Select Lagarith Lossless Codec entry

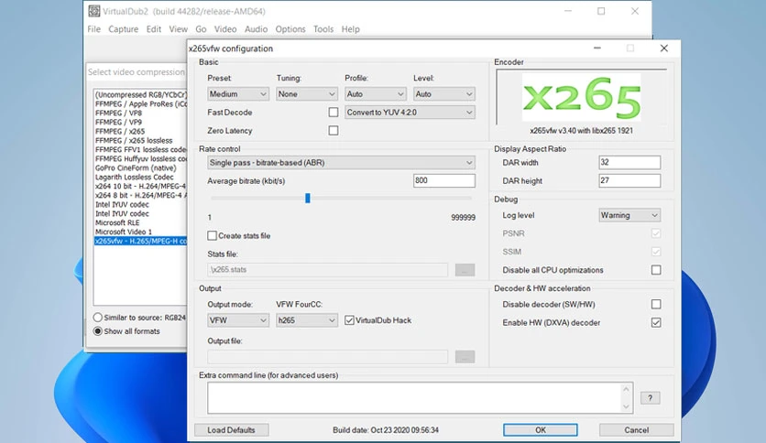pos(140,177)
